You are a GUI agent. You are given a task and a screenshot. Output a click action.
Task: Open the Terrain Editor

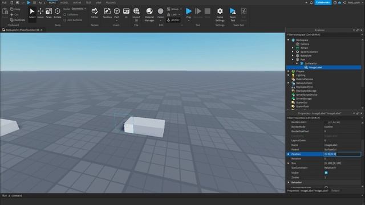[95, 13]
